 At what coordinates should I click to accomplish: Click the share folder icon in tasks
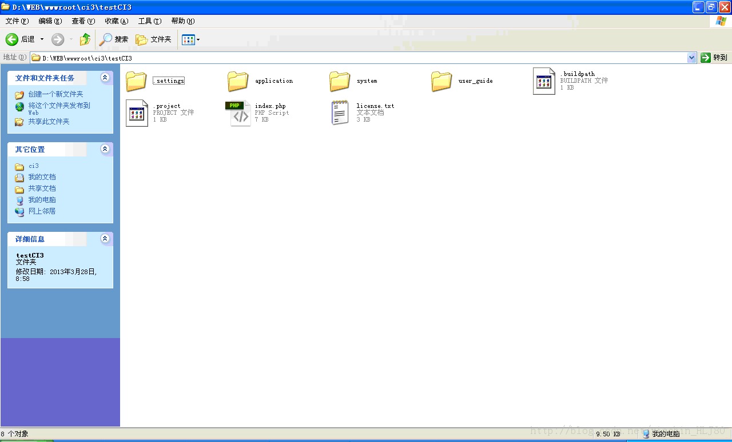(19, 122)
